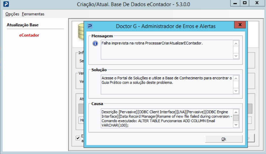Click the Doctor G dialog title icon
Image resolution: width=266 pixels, height=154 pixels.
coord(90,26)
